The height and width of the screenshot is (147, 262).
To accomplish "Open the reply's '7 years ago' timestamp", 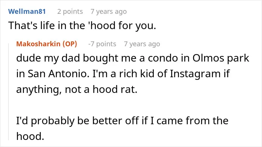I will point(142,44).
